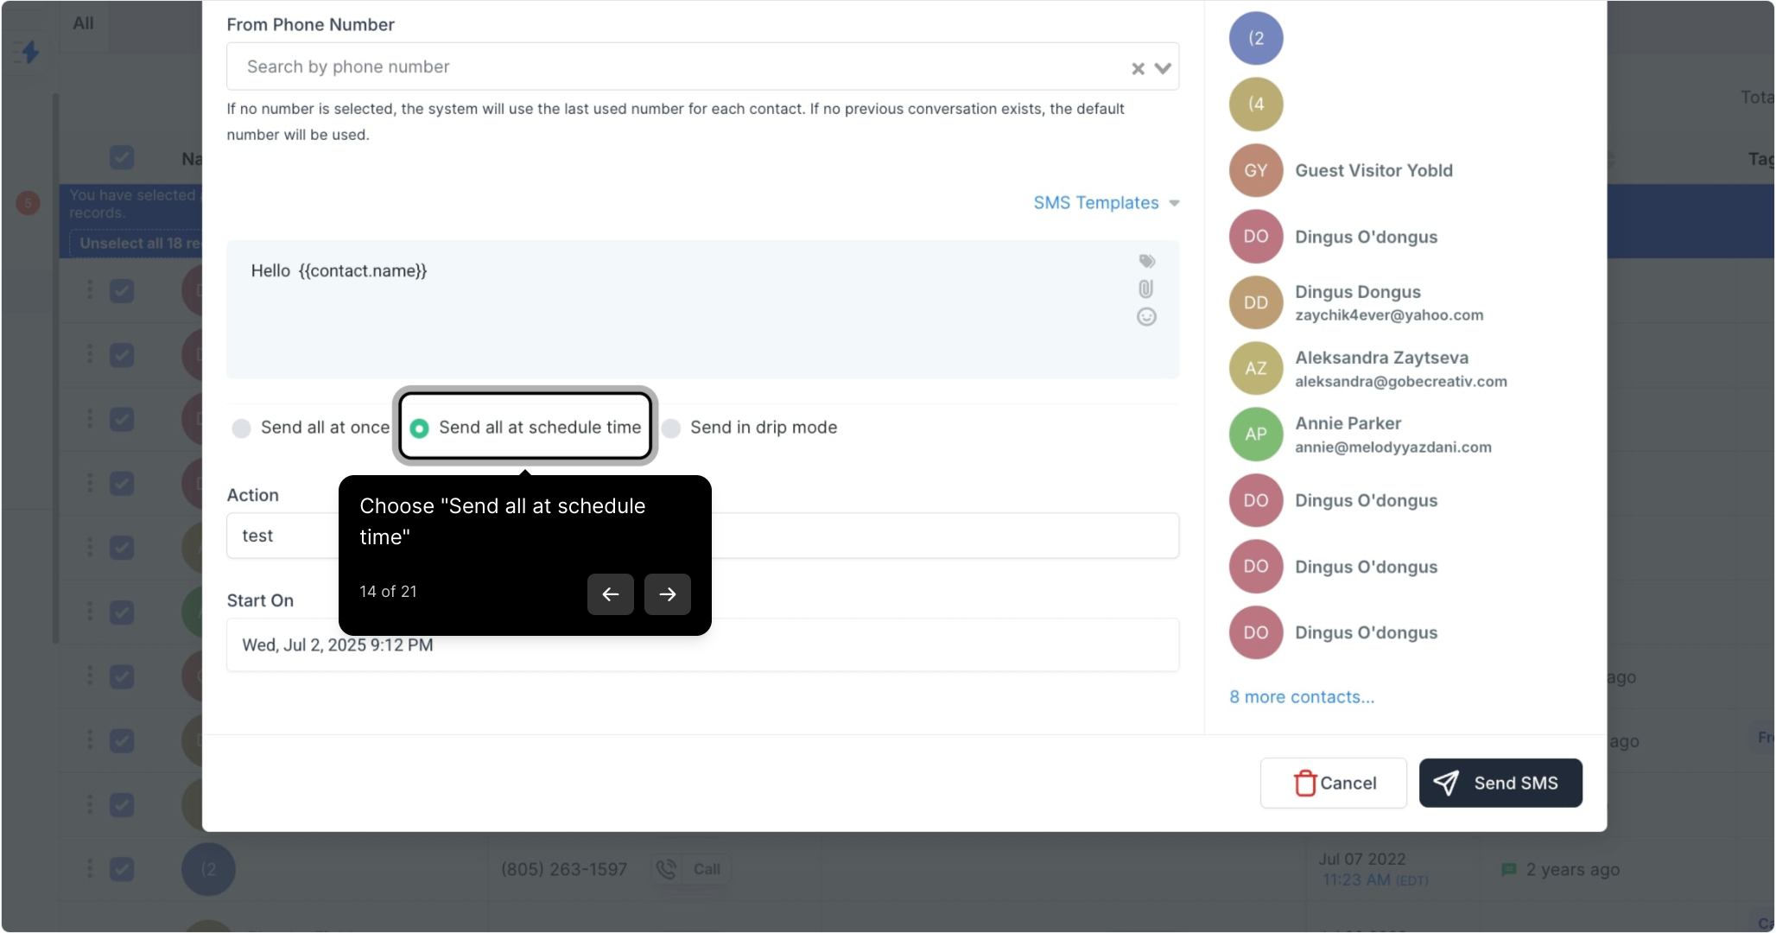Advance to the next tour step arrow
Image resolution: width=1776 pixels, height=933 pixels.
[x=667, y=594]
